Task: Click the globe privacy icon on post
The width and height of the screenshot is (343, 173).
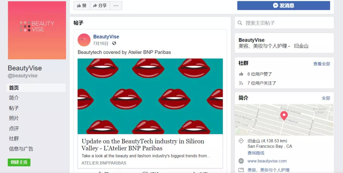Action: coord(114,43)
